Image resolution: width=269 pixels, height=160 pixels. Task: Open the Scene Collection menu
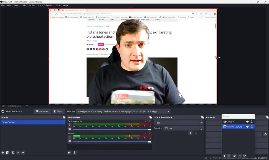[x=45, y=6]
